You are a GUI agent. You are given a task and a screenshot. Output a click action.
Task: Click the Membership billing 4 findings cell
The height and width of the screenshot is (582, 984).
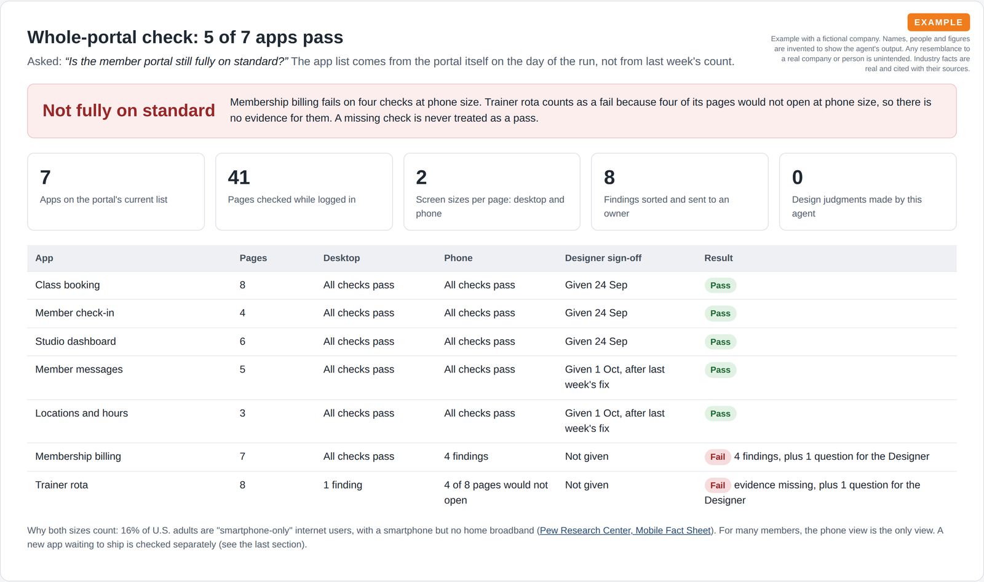coord(466,457)
